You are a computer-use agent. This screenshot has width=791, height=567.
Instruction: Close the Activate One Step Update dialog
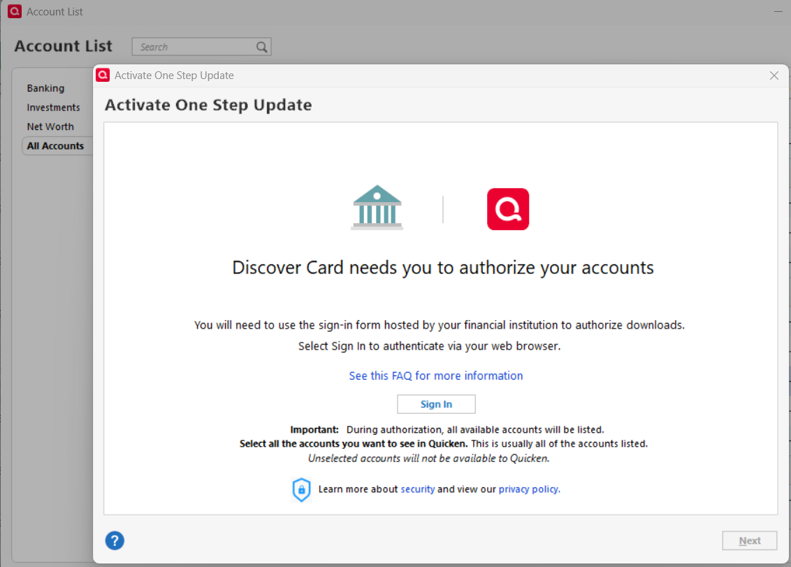[774, 76]
